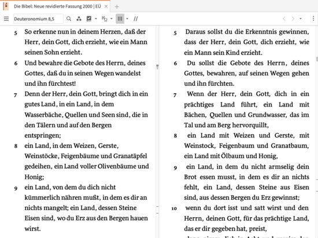Click verse number 5 in left column
318x238 pixels.
(16, 33)
